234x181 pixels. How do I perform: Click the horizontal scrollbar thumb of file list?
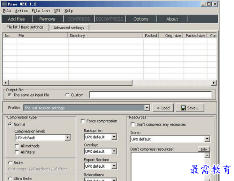tap(70, 83)
